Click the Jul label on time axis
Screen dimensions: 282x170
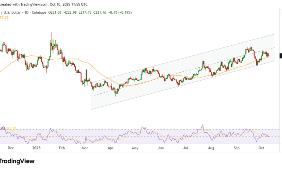[x=186, y=148]
